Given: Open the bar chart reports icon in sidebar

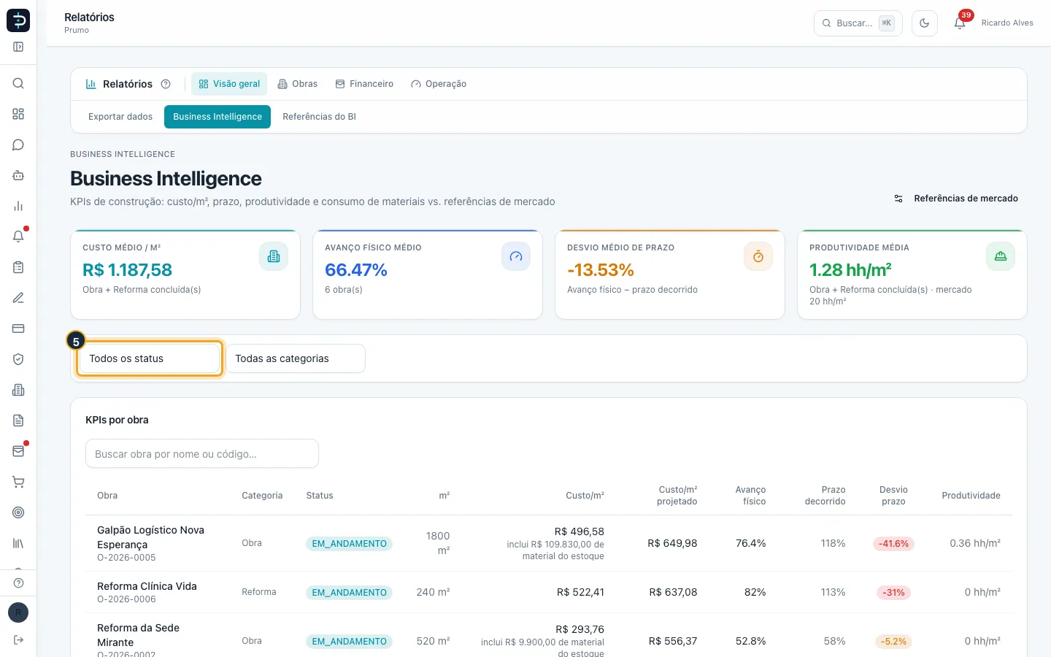Looking at the screenshot, I should [x=18, y=206].
